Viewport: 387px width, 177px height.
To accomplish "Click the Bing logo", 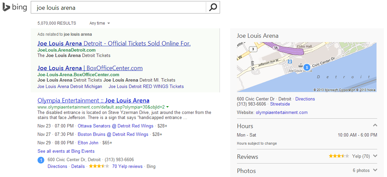I will (15, 7).
